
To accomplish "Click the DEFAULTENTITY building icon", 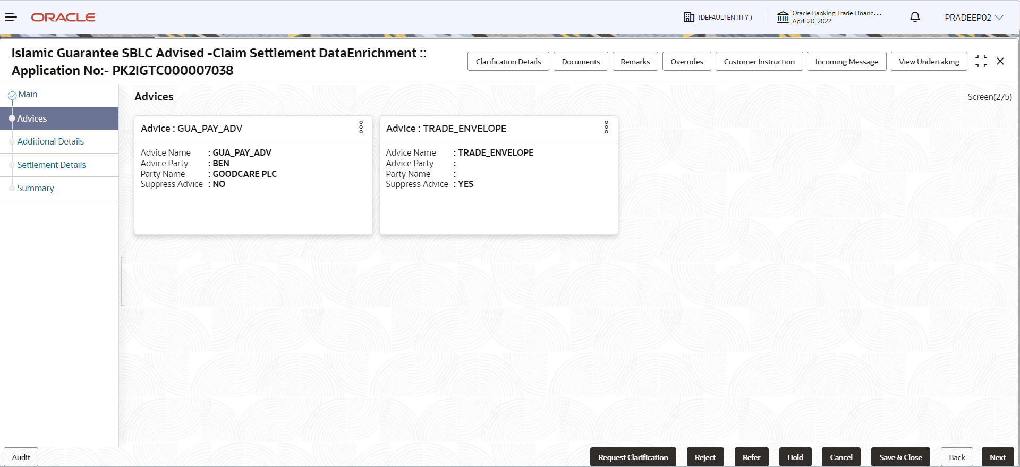I will click(x=689, y=18).
